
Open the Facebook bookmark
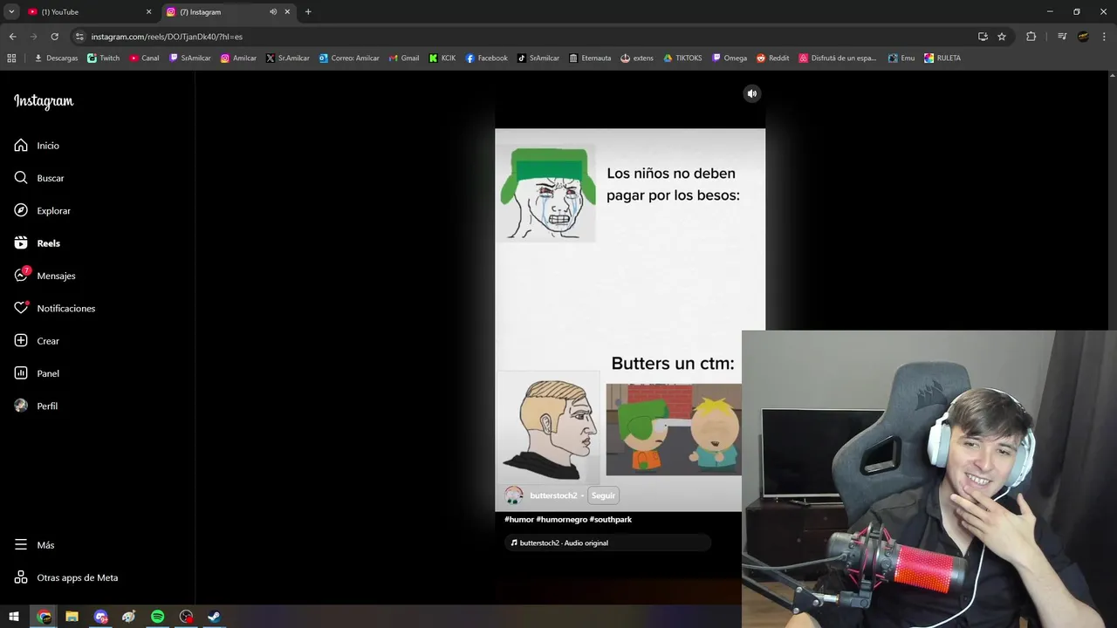point(486,58)
